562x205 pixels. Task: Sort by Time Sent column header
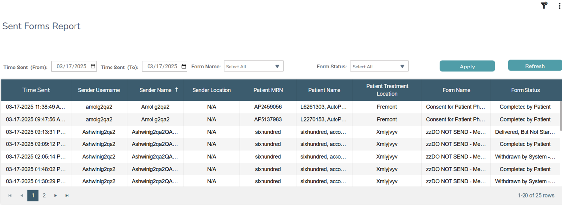[36, 90]
